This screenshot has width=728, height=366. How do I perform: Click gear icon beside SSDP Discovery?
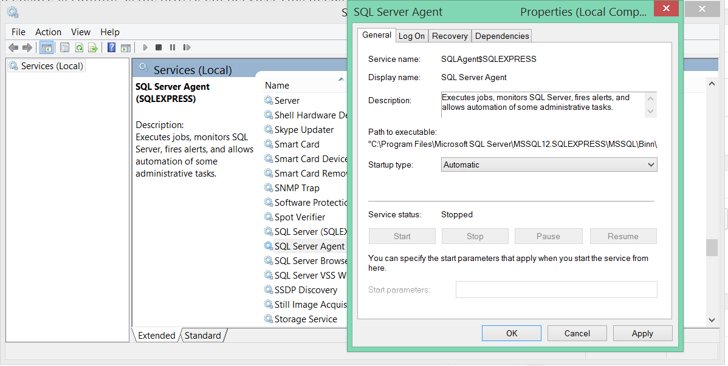(269, 290)
